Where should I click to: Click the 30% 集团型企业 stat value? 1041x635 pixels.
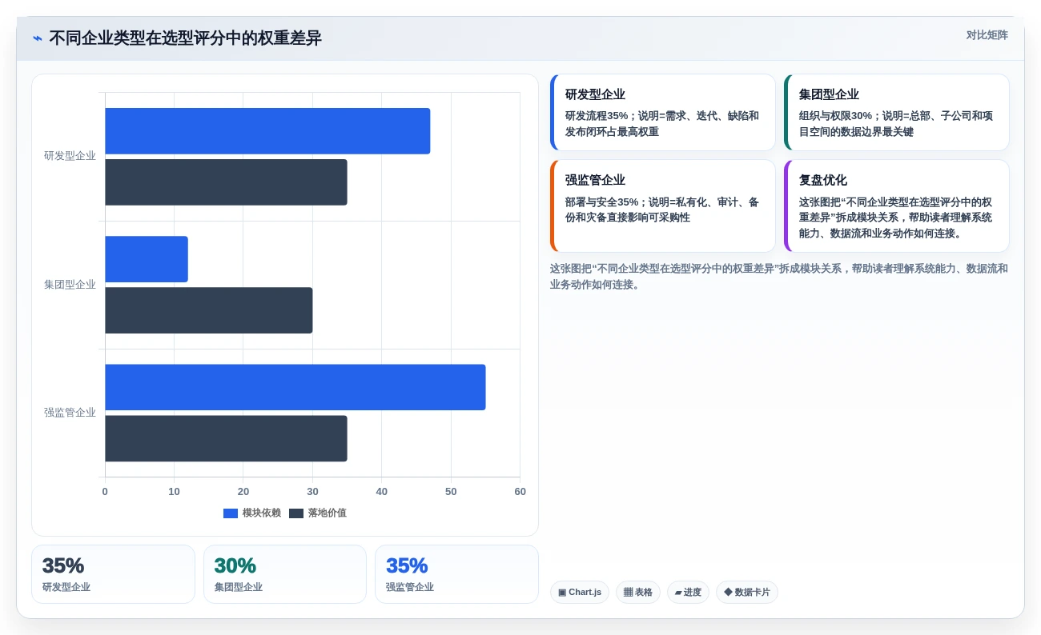pos(235,565)
